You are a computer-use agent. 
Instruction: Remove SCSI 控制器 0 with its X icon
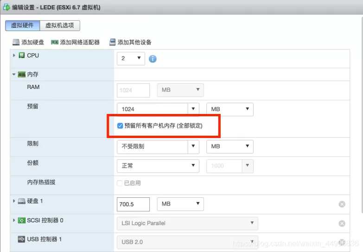coord(342,223)
